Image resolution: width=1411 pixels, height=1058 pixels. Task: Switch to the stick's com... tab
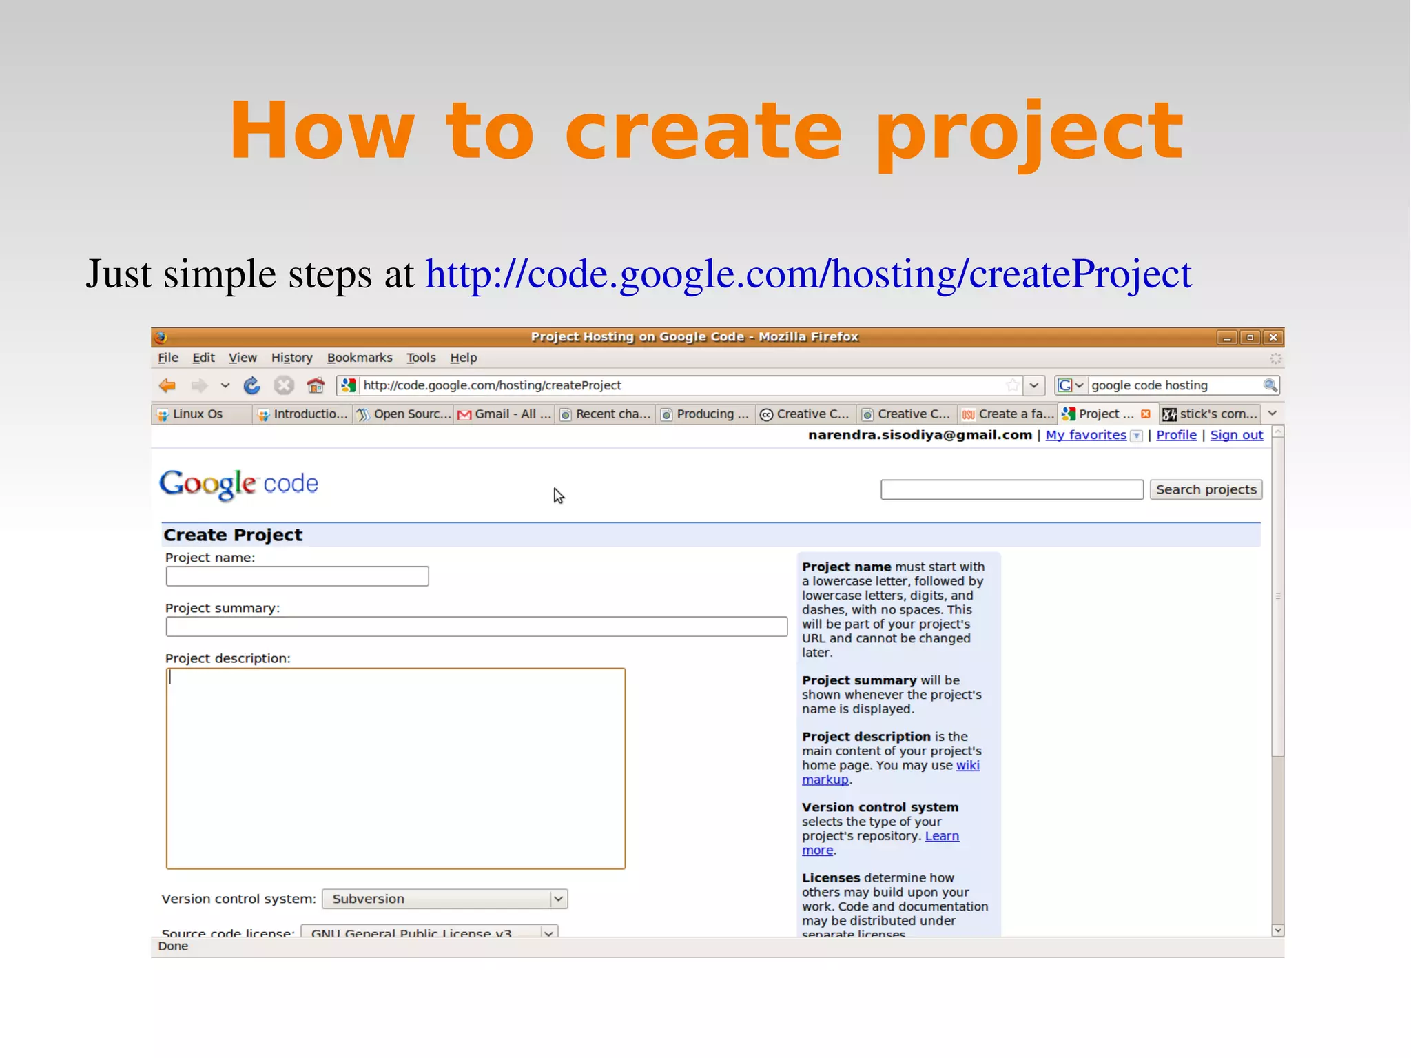[x=1210, y=414]
